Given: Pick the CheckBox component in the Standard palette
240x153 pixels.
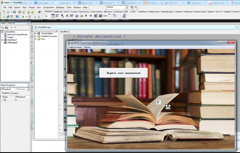Looking at the screenshot, I should [x=86, y=16].
